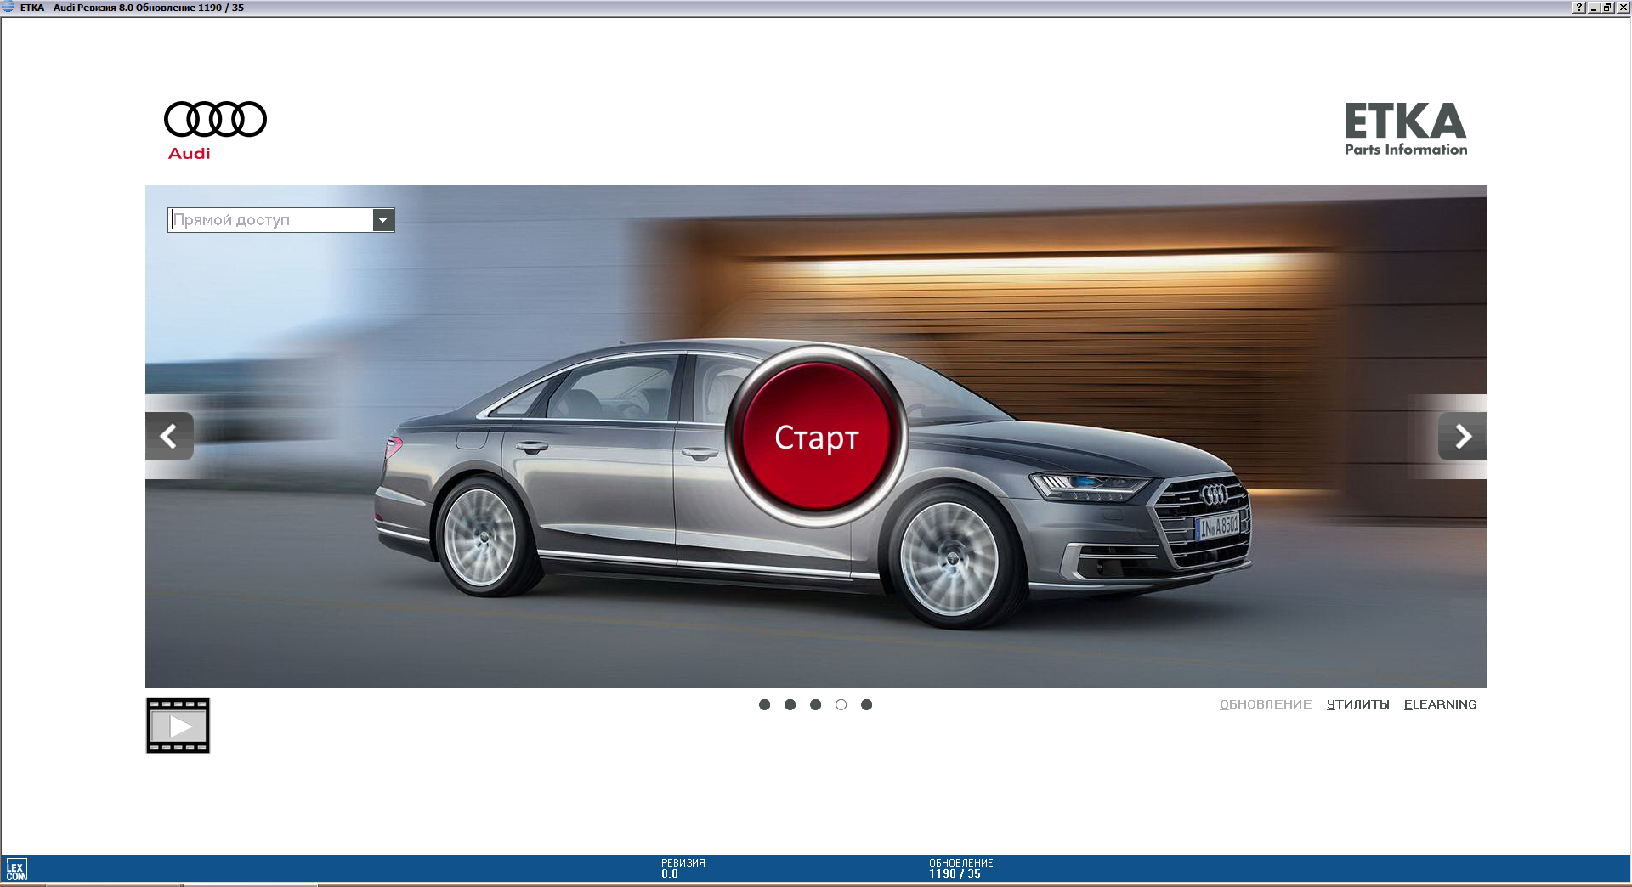Select the third carousel dot
This screenshot has width=1632, height=887.
pyautogui.click(x=815, y=704)
